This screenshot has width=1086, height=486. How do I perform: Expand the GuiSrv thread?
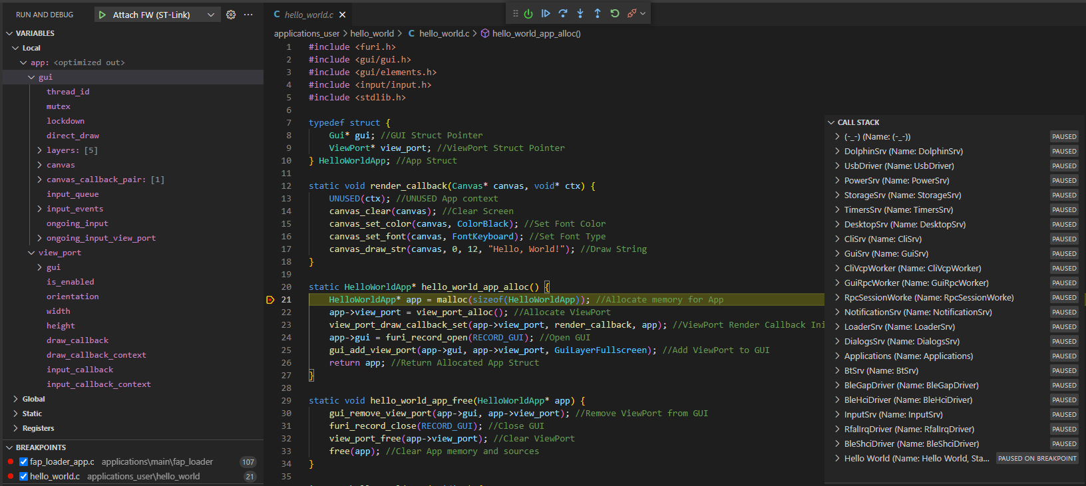coord(837,254)
